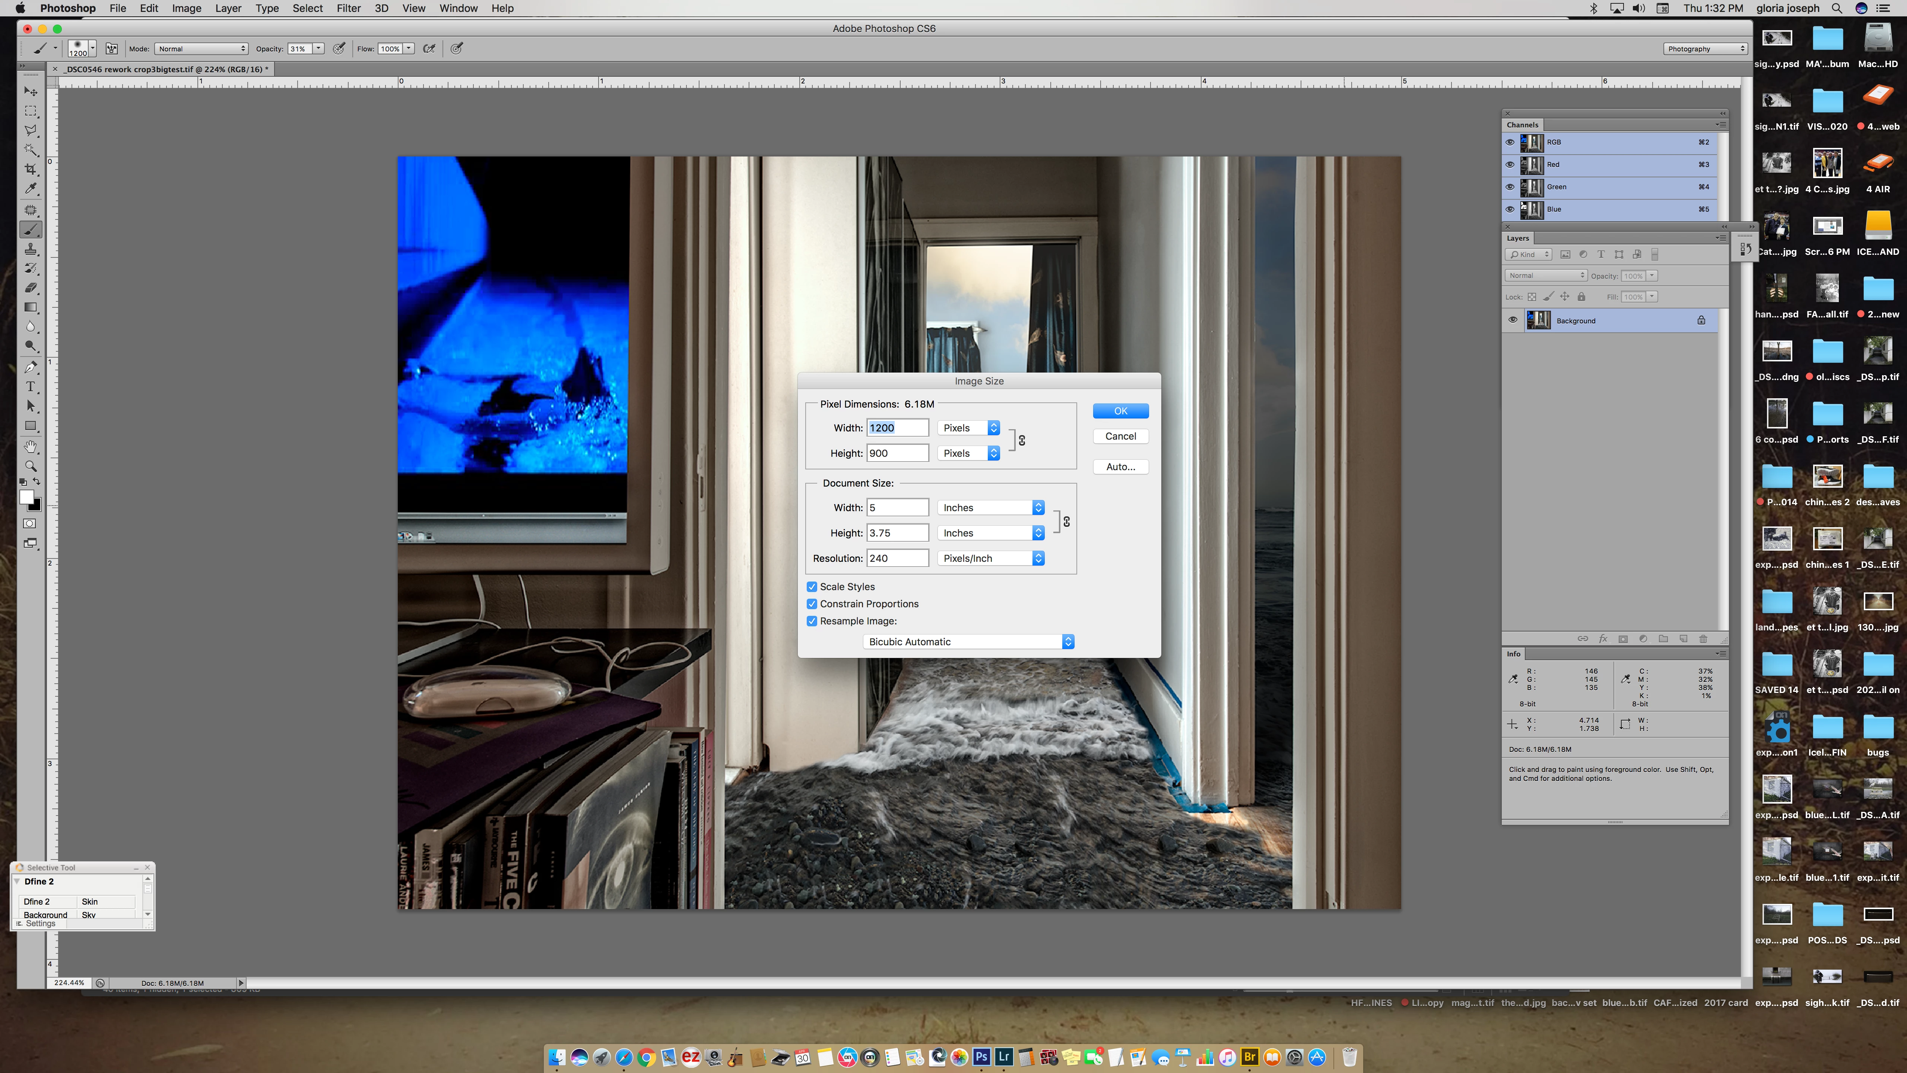The image size is (1907, 1073).
Task: Click the delete layer trash icon
Action: click(x=1703, y=639)
